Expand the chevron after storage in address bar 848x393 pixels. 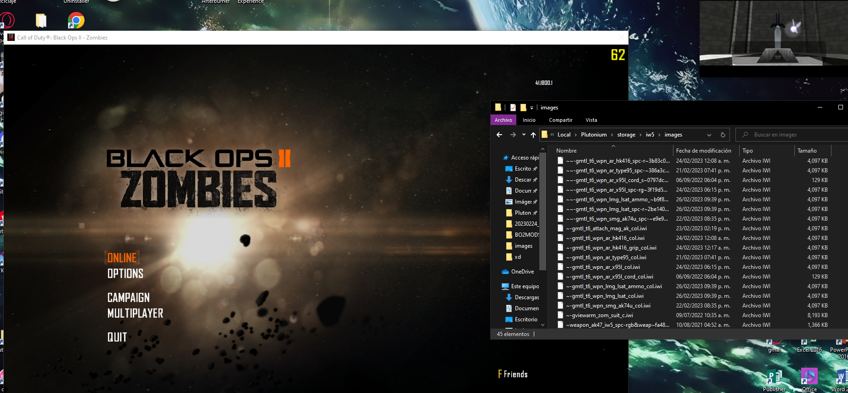pyautogui.click(x=640, y=135)
